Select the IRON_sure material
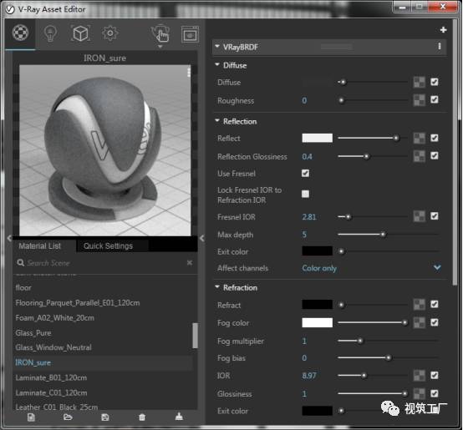 pos(33,362)
